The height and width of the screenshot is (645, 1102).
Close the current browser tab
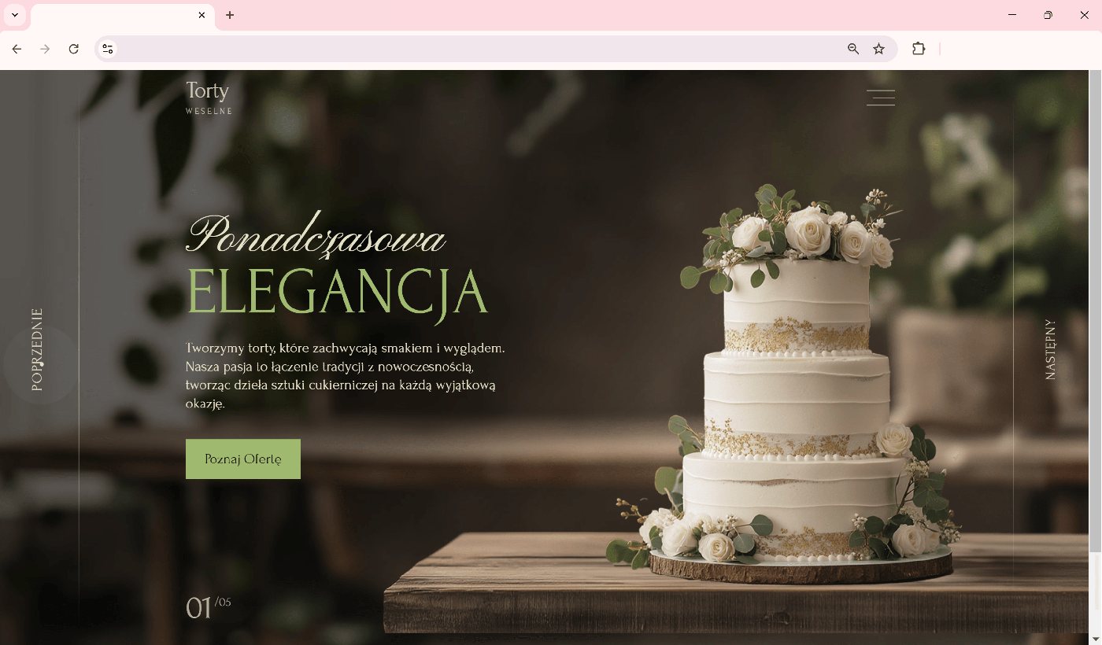[x=202, y=15]
